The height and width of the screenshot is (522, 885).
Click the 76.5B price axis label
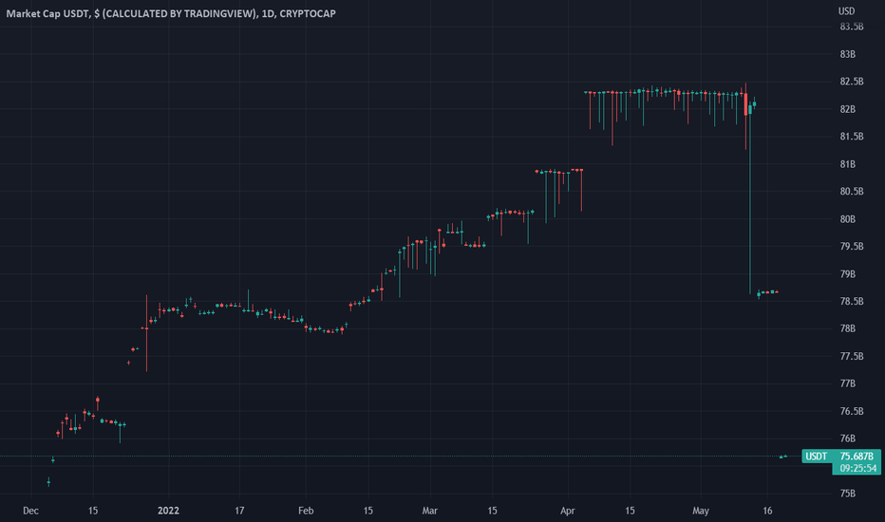pos(851,411)
